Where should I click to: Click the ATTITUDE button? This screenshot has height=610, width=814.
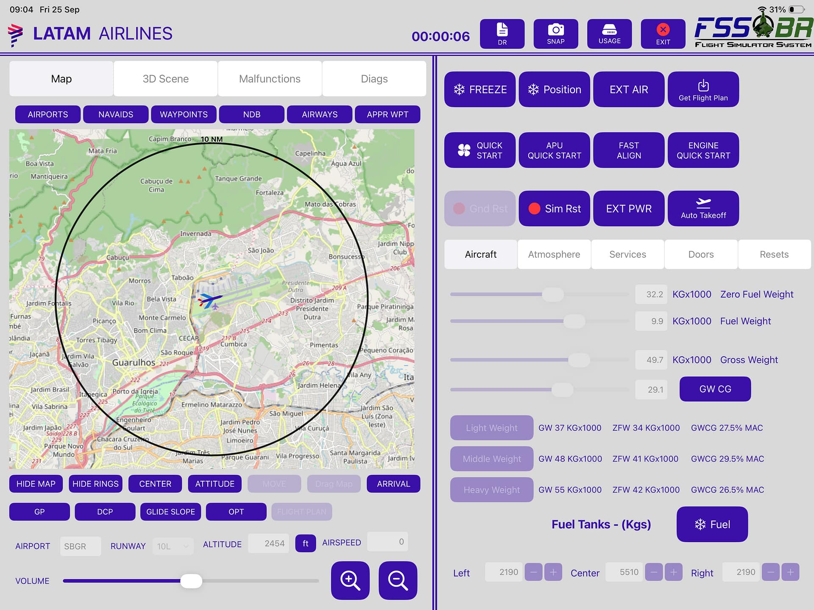(215, 484)
